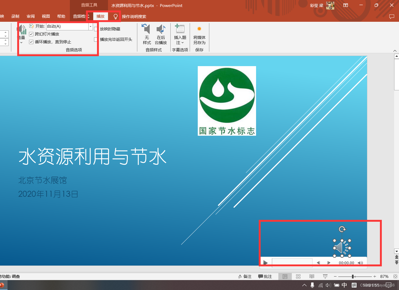Open 批注 comments button in status bar

click(x=265, y=276)
